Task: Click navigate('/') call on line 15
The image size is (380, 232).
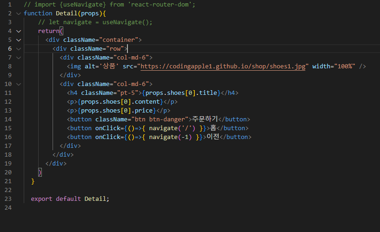Action: coord(172,128)
